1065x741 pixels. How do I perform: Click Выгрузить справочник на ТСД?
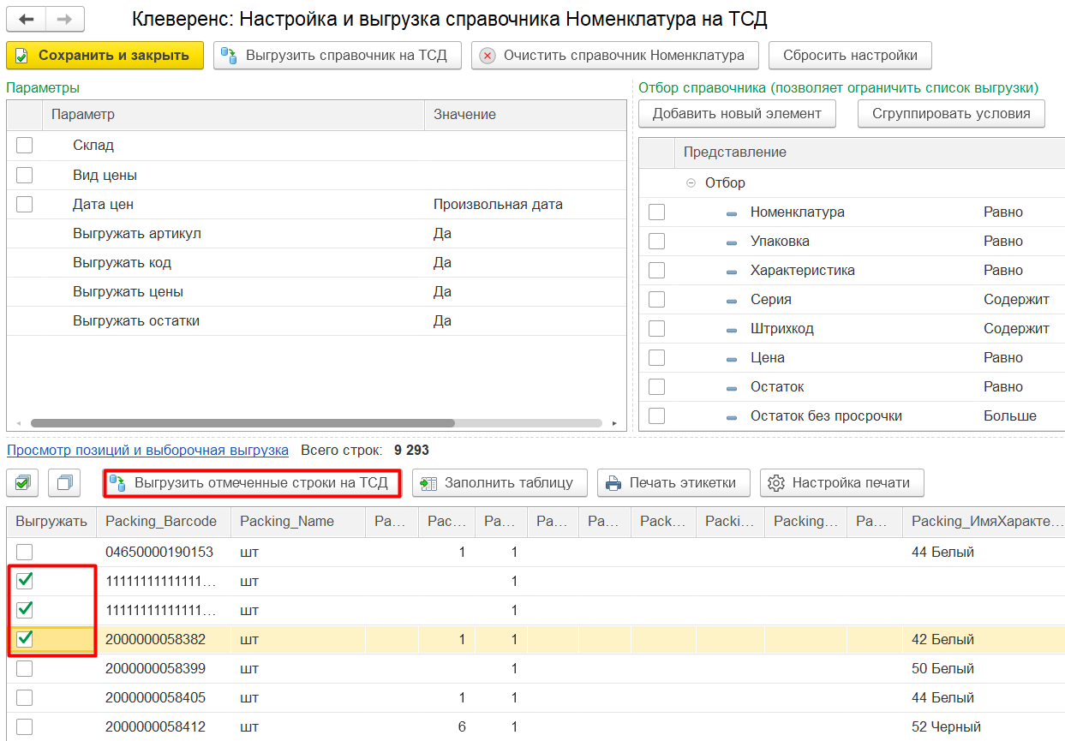338,56
